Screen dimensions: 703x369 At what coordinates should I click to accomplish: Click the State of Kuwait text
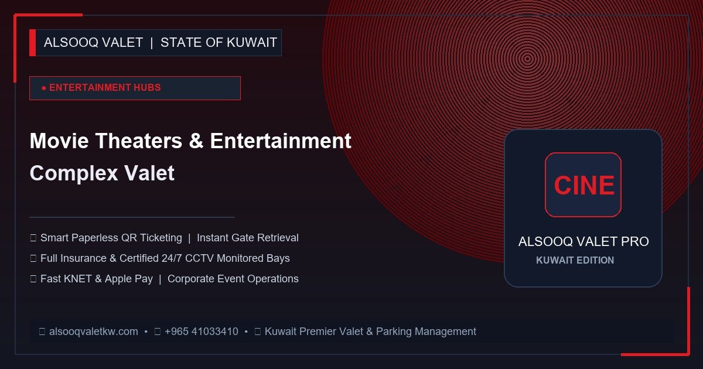(x=219, y=43)
